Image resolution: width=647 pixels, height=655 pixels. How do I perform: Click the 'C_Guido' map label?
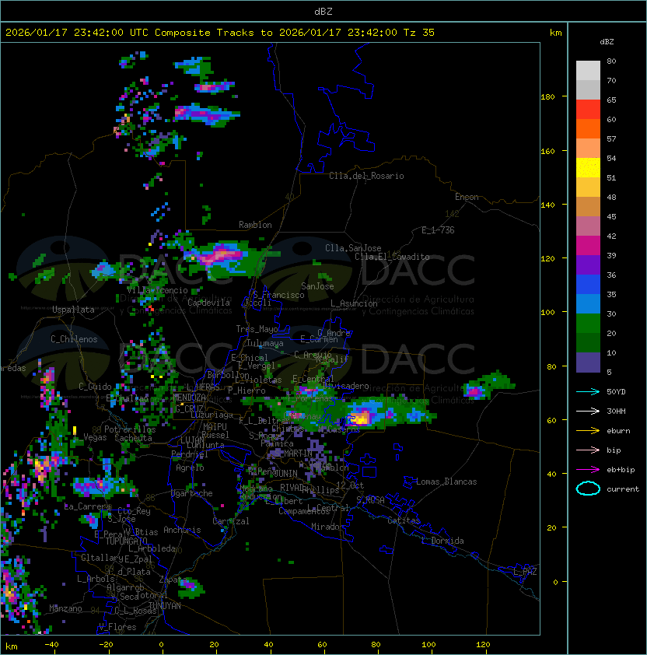[x=95, y=387]
